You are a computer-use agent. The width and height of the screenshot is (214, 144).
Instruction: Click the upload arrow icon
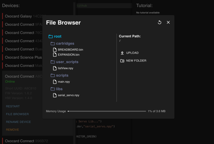(122, 53)
